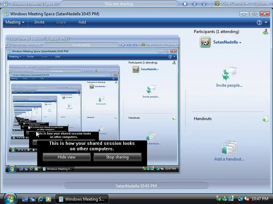
Task: Click the People Near Me tray icon
Action: [225, 199]
